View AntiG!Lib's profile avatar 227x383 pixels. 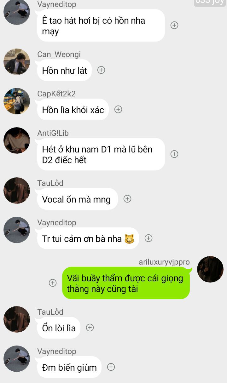[x=17, y=140]
